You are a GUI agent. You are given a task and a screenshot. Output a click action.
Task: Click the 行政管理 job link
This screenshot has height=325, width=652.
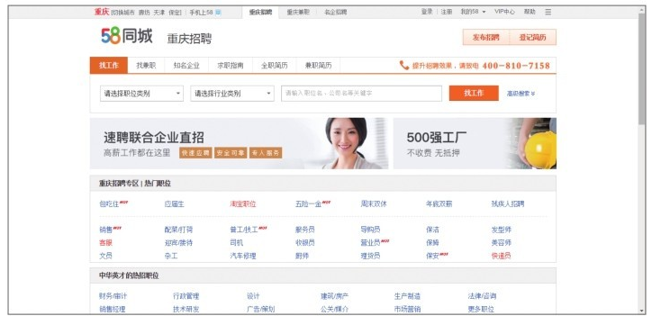point(186,296)
